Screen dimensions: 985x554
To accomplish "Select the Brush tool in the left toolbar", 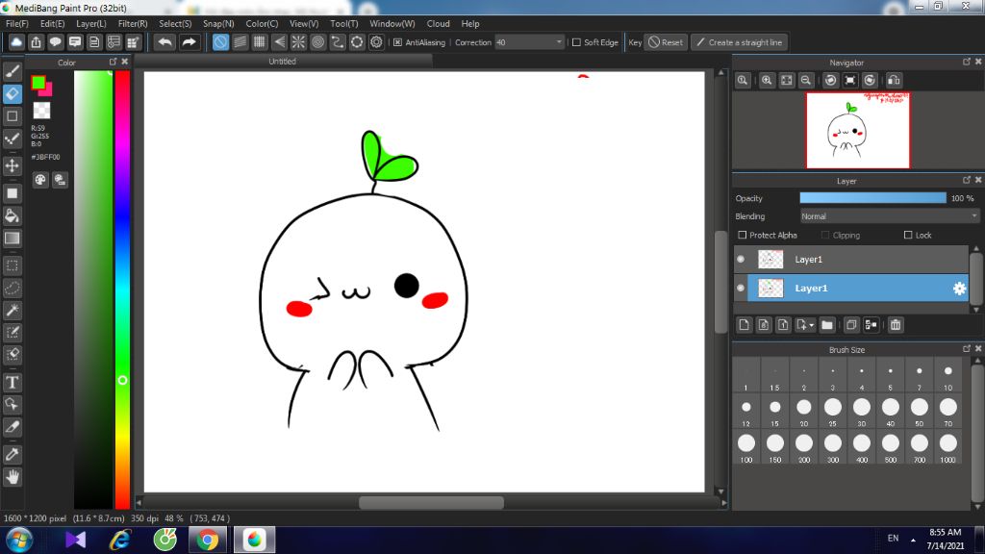I will pyautogui.click(x=13, y=71).
